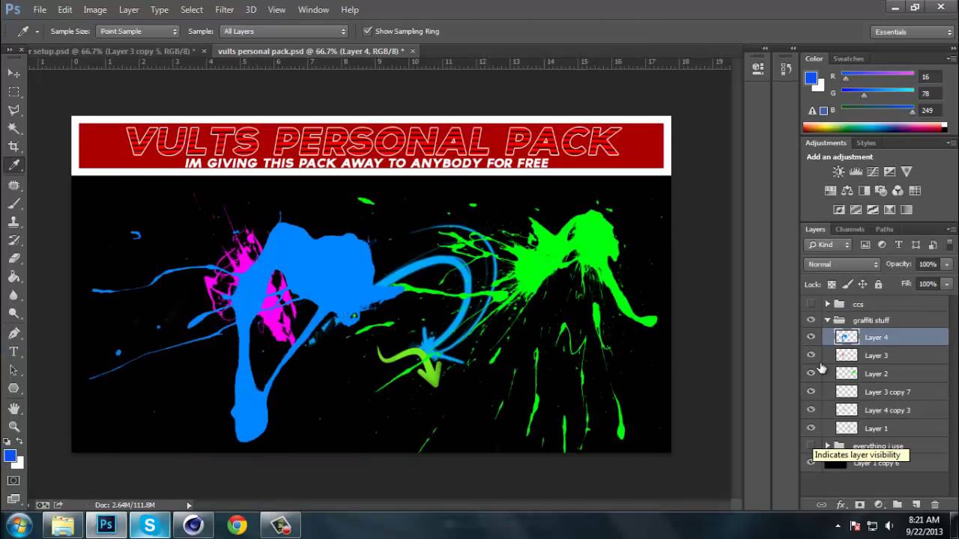Open the Essentials workspace dropdown
Viewport: 959px width, 539px height.
point(913,32)
